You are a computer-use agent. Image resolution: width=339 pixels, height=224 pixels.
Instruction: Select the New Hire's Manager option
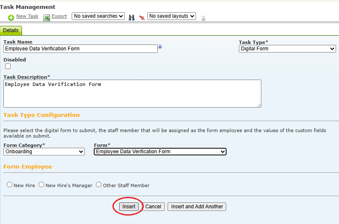click(41, 185)
